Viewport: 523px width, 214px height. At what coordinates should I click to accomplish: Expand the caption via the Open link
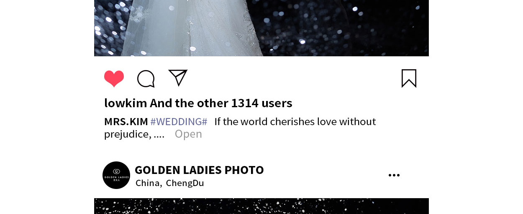pos(188,134)
